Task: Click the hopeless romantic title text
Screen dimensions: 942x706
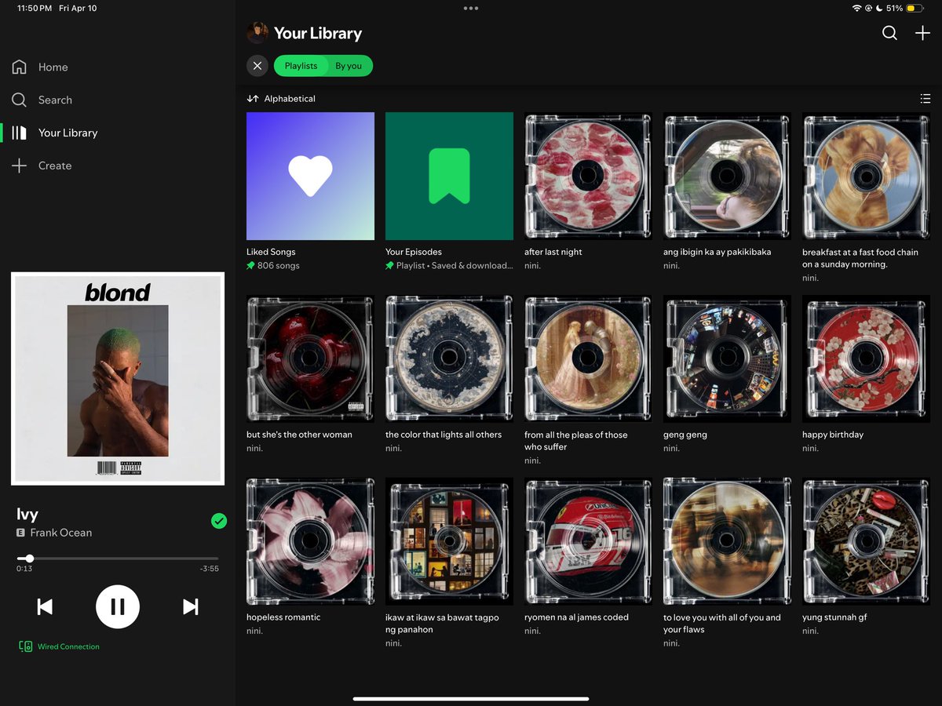Action: tap(283, 617)
